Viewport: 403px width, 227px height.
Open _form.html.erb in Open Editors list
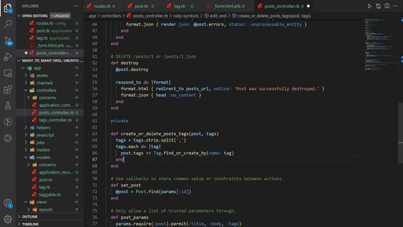coord(50,45)
